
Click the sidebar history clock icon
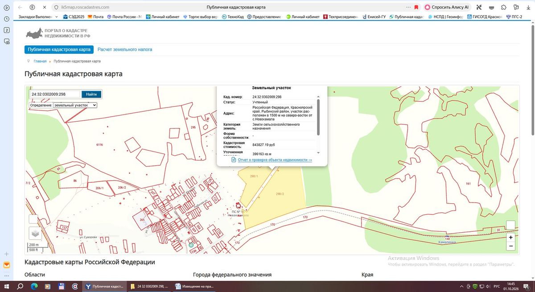click(x=7, y=19)
